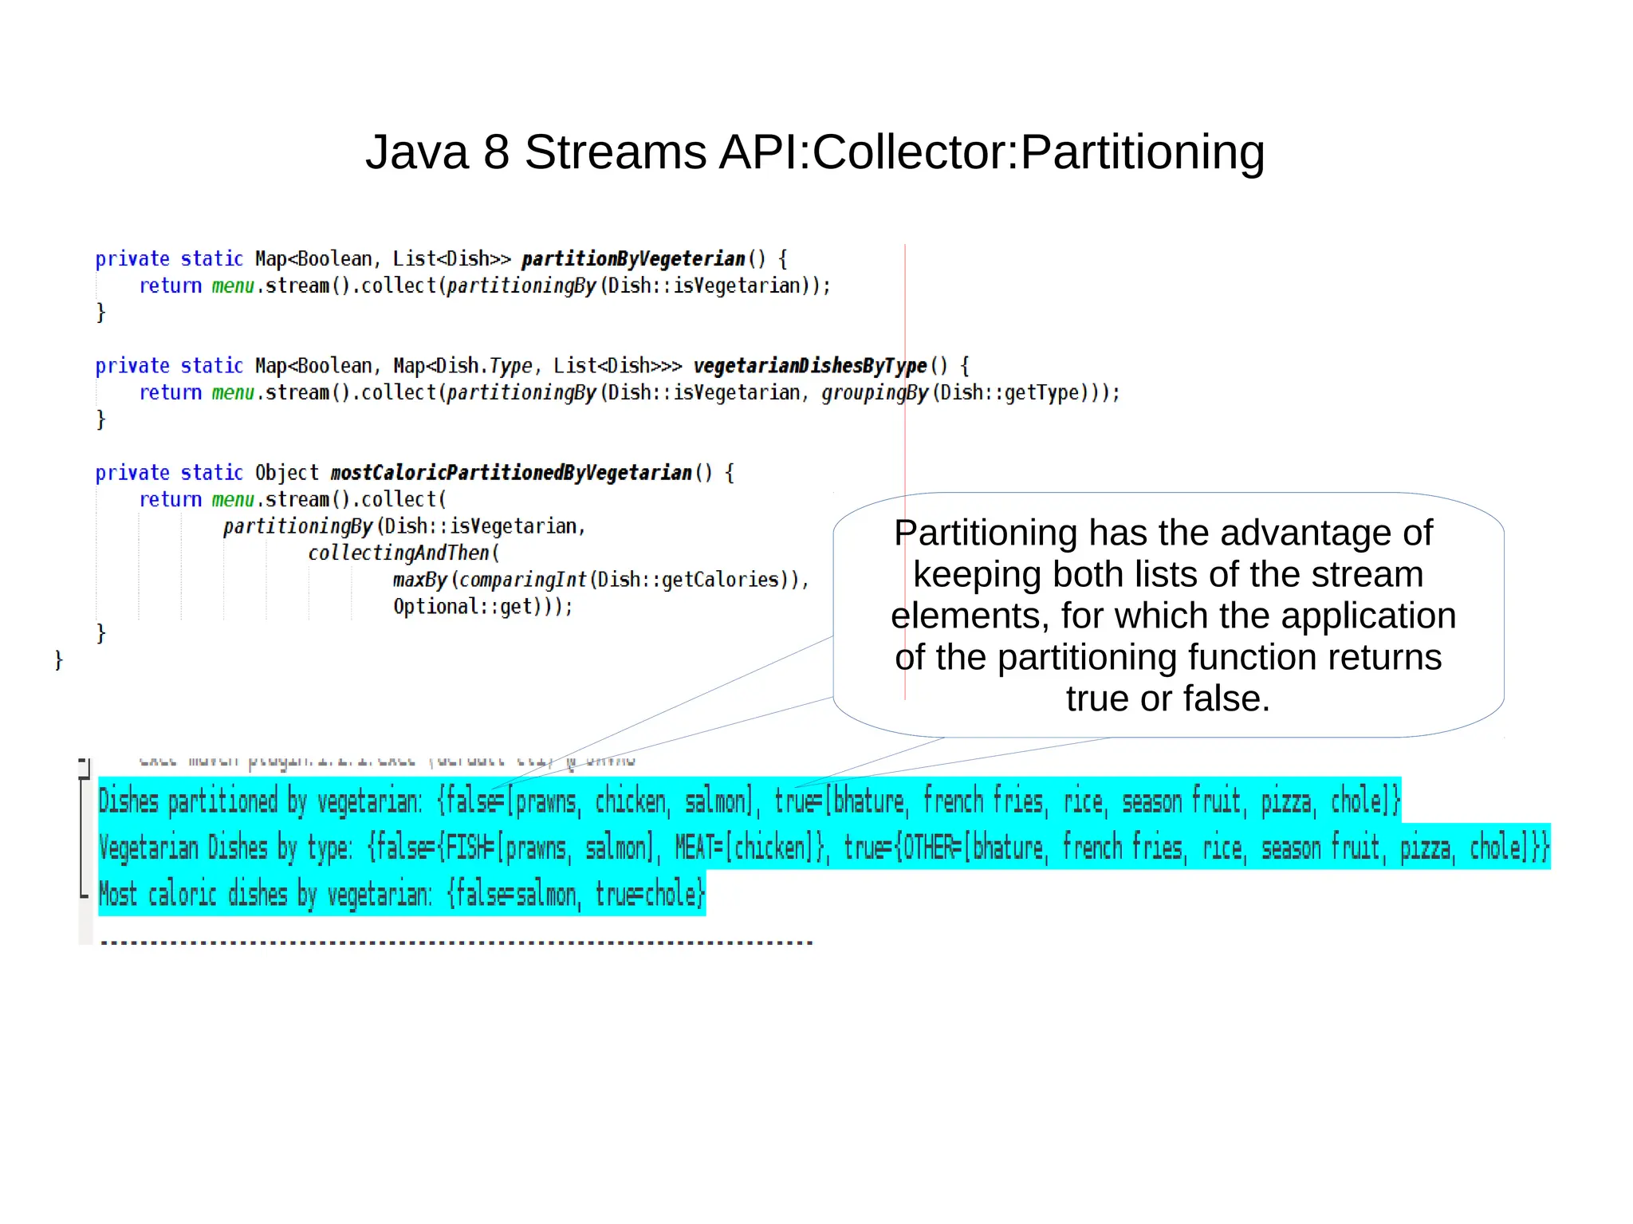Viewport: 1633px width, 1224px height.
Task: Click the 'maxBy(comparingInt(Dish::getCalories)),' line
Action: click(x=601, y=580)
